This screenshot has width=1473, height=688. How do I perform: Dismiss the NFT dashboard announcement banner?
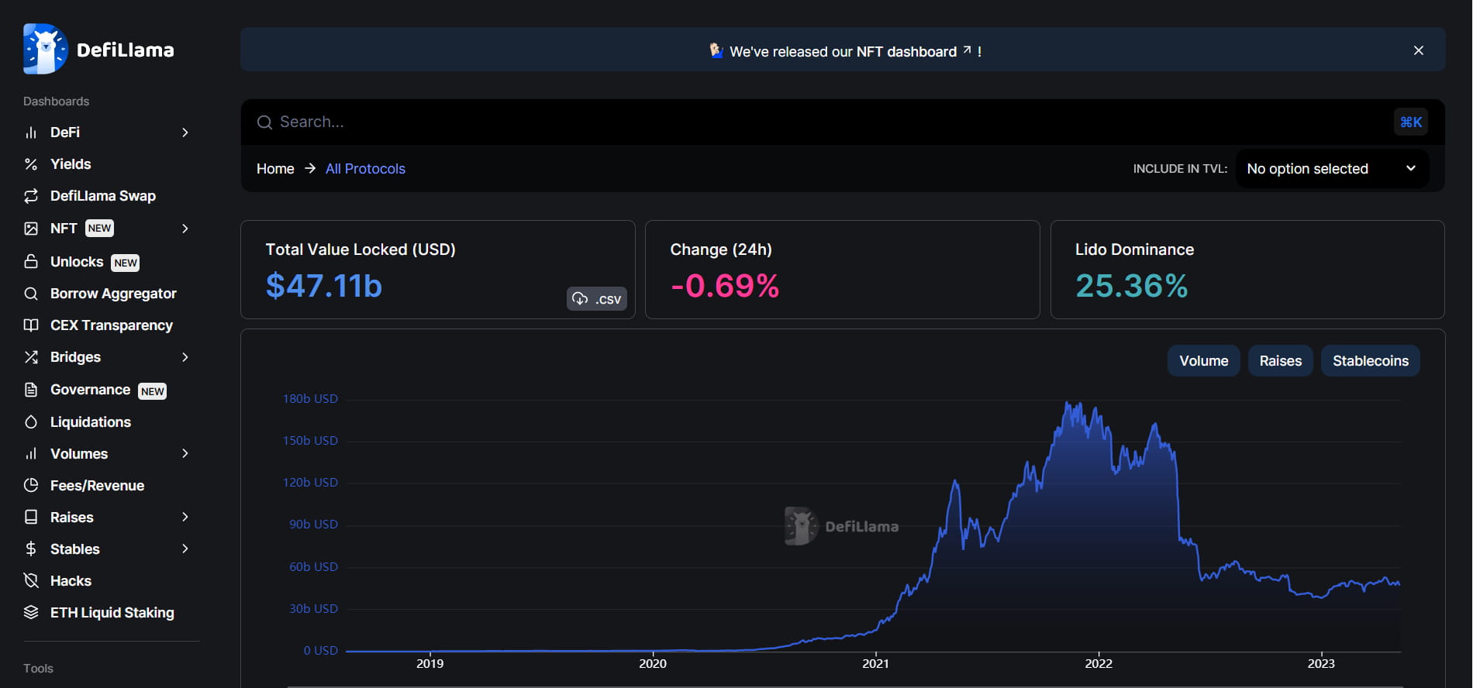(1419, 50)
